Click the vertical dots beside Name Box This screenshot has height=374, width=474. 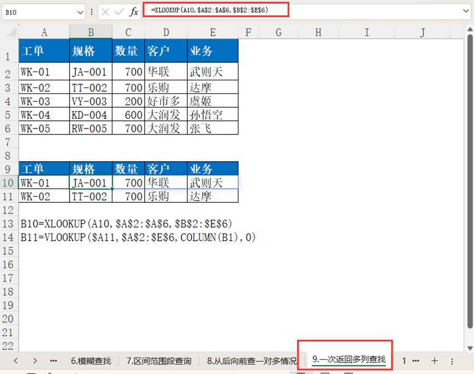coord(92,13)
